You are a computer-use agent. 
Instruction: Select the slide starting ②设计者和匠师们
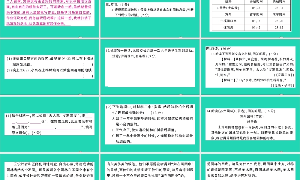[x=49, y=167]
